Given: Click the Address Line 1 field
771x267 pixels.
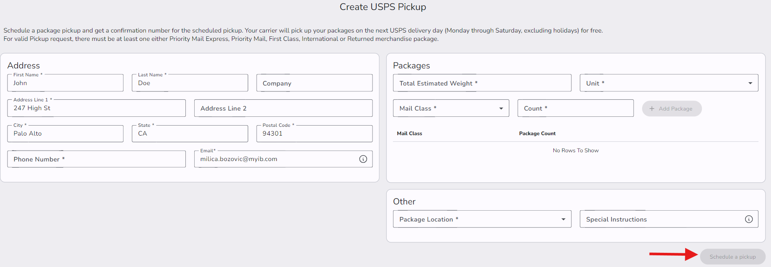Looking at the screenshot, I should point(96,108).
